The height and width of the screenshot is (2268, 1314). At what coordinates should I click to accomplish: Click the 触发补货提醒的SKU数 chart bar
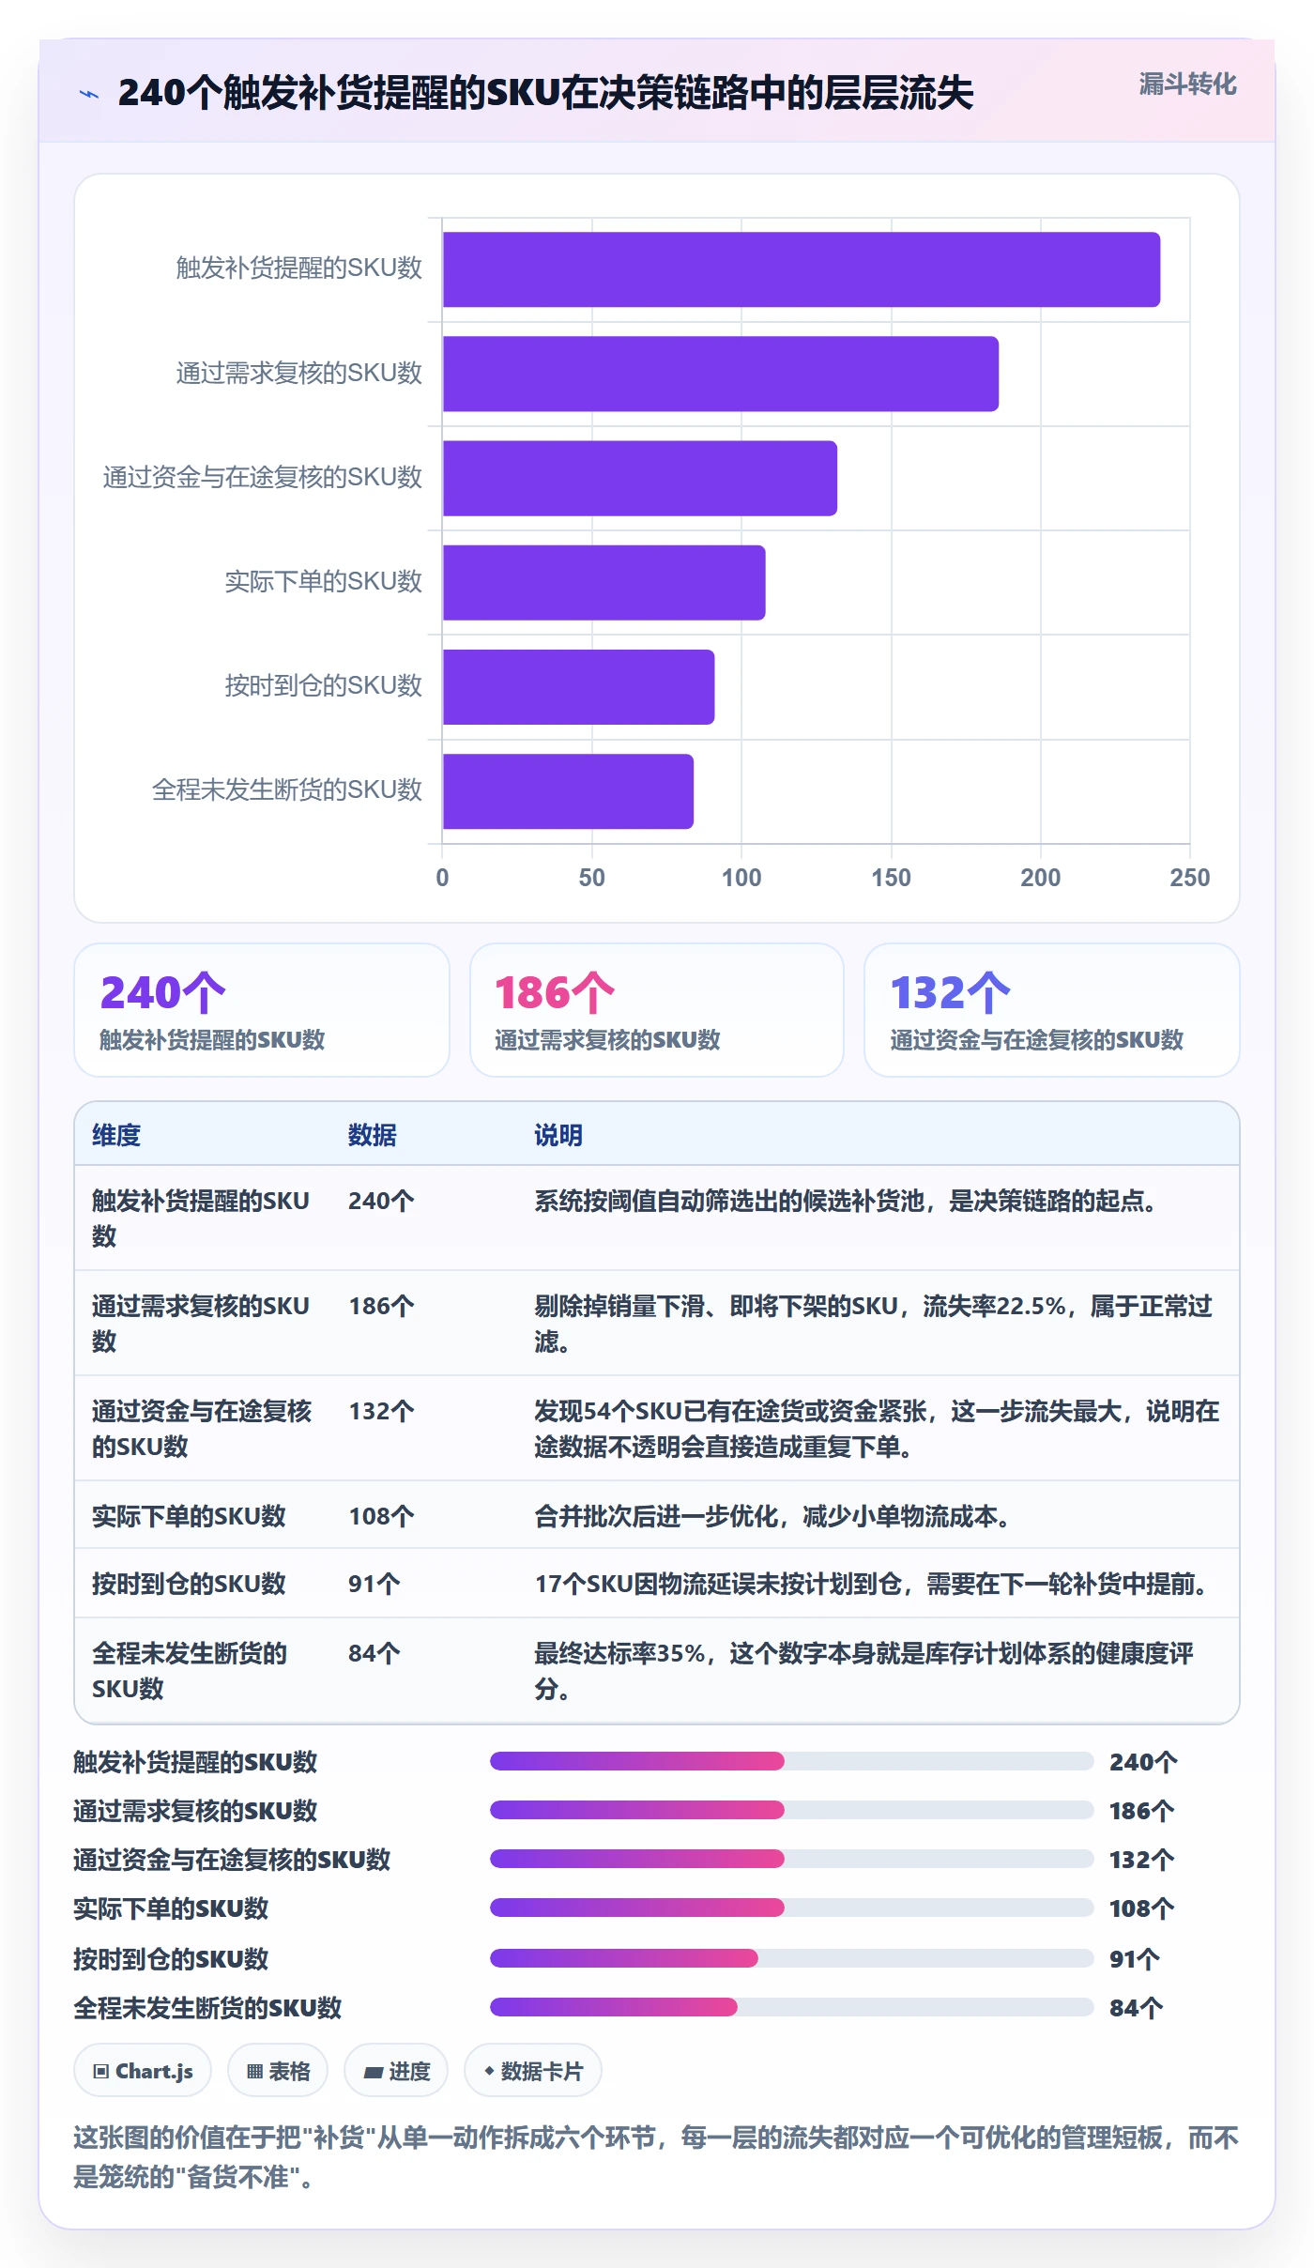tap(802, 269)
